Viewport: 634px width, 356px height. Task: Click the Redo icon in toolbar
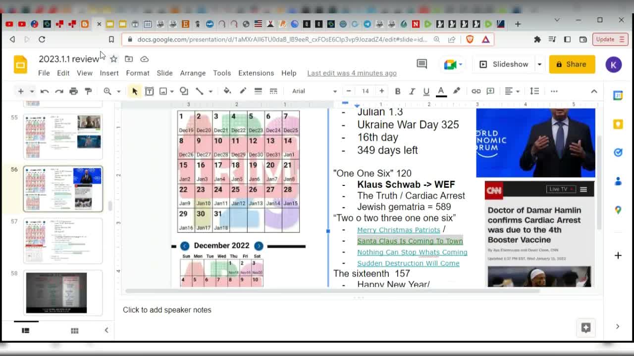[x=59, y=91]
